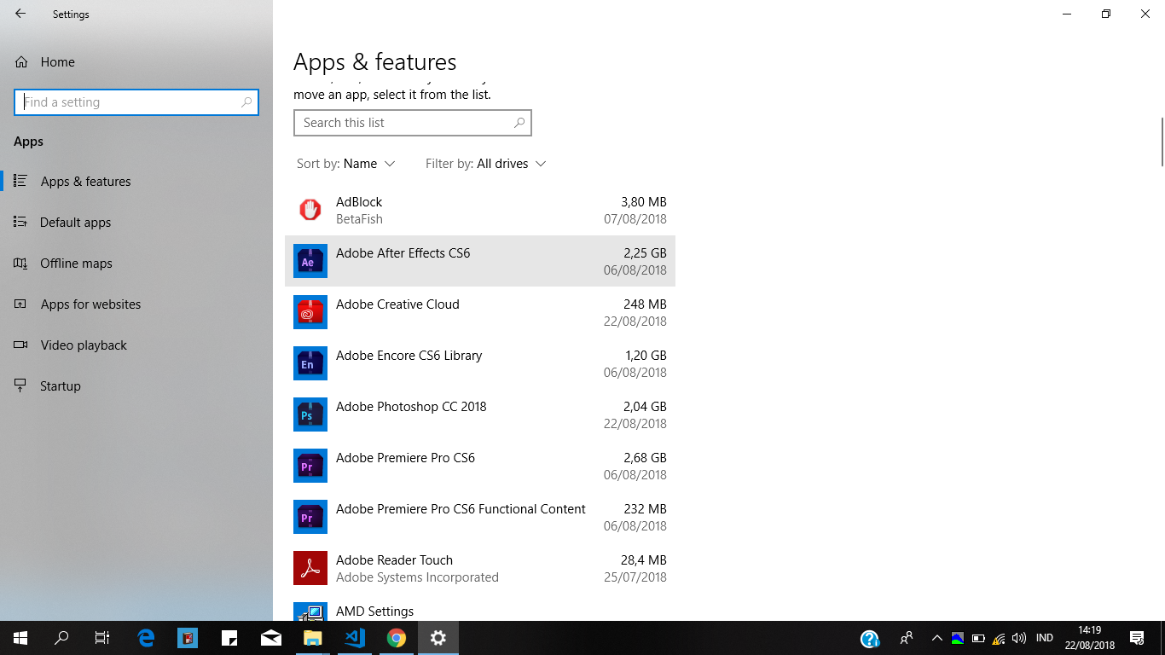Open the Action Center notifications icon
1165x655 pixels.
pos(1137,638)
